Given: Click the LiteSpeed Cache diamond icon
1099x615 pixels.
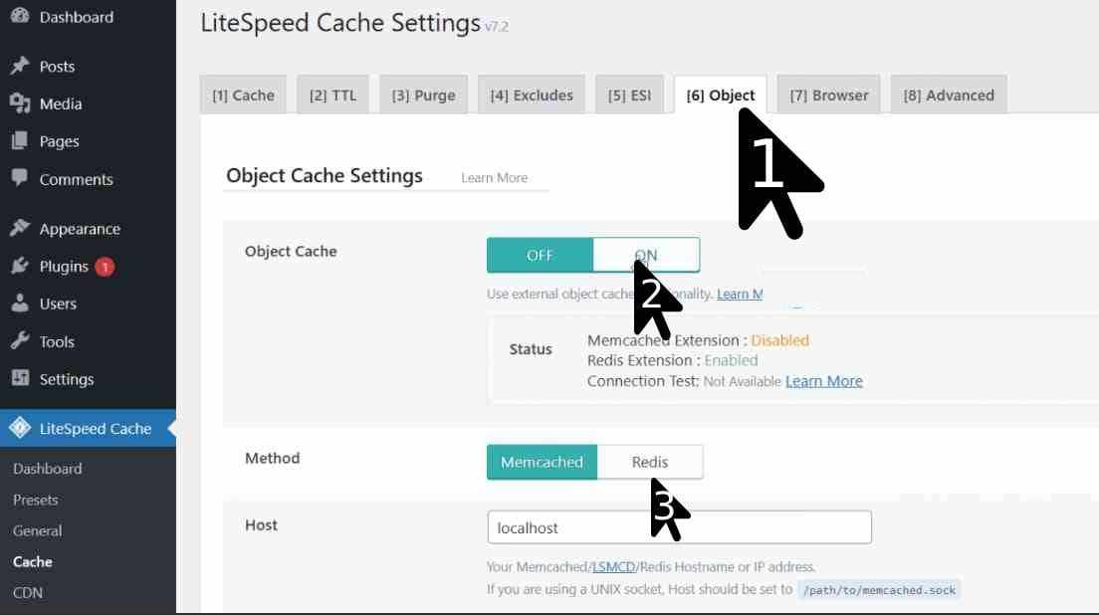Looking at the screenshot, I should [19, 429].
